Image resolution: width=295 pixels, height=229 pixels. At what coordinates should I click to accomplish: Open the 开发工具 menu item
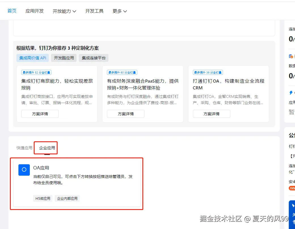(x=94, y=11)
